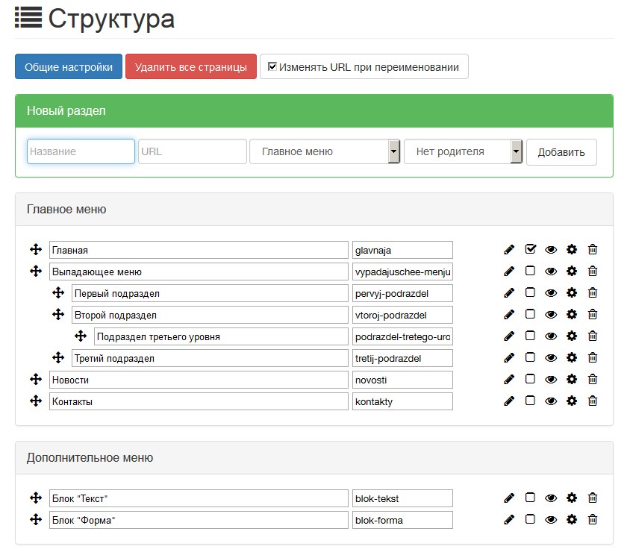Open settings gear for Третий подраздел

tap(572, 358)
